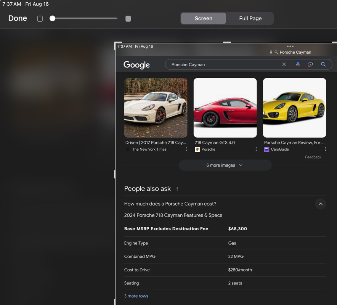
Task: Clear the search query with X
Action: (284, 64)
